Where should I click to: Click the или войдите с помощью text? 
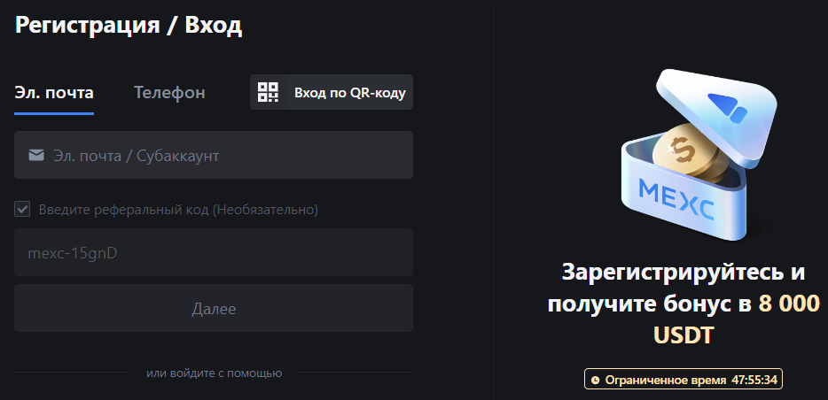coord(214,373)
